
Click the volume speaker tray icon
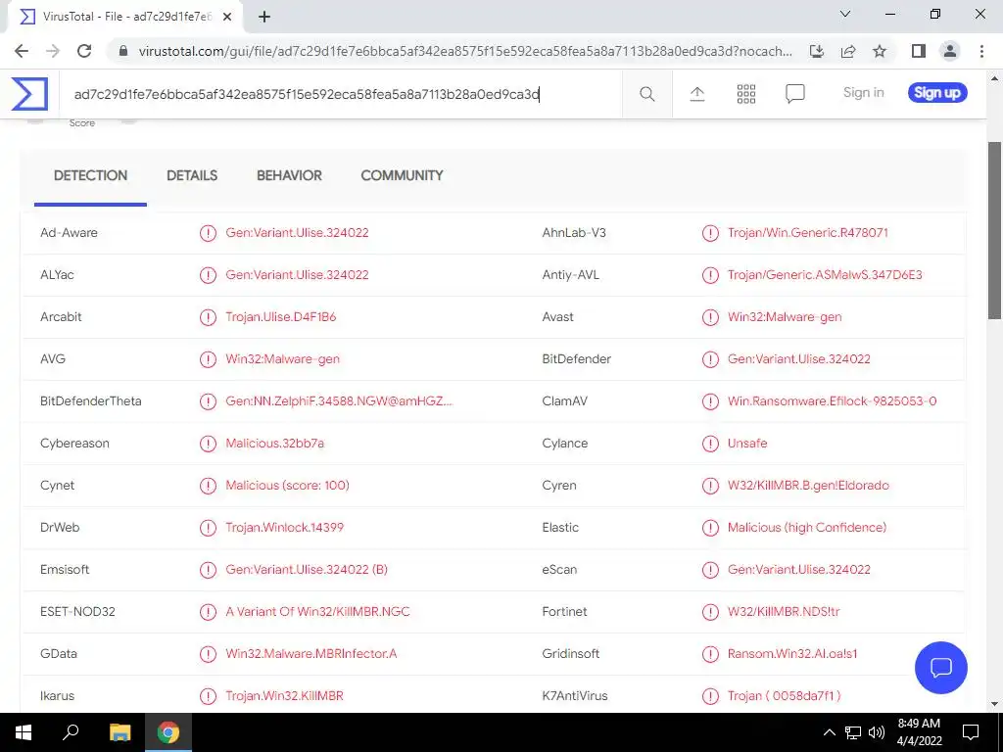[877, 732]
